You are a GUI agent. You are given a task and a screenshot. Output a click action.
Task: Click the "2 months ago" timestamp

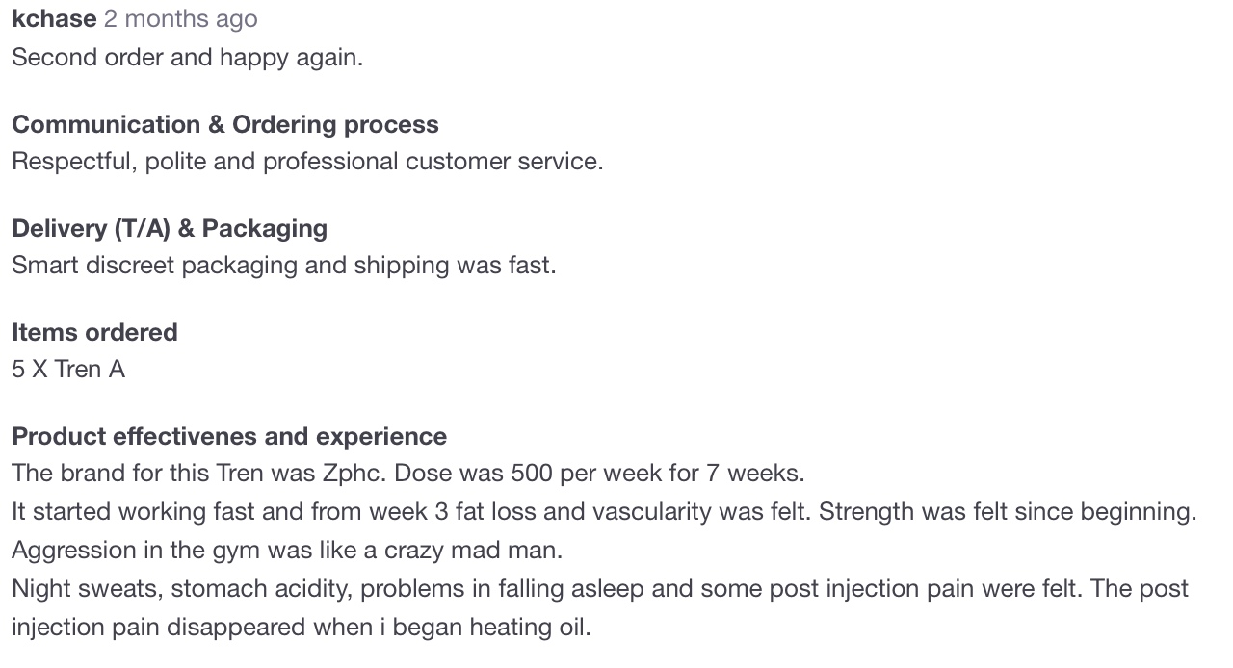pyautogui.click(x=180, y=19)
